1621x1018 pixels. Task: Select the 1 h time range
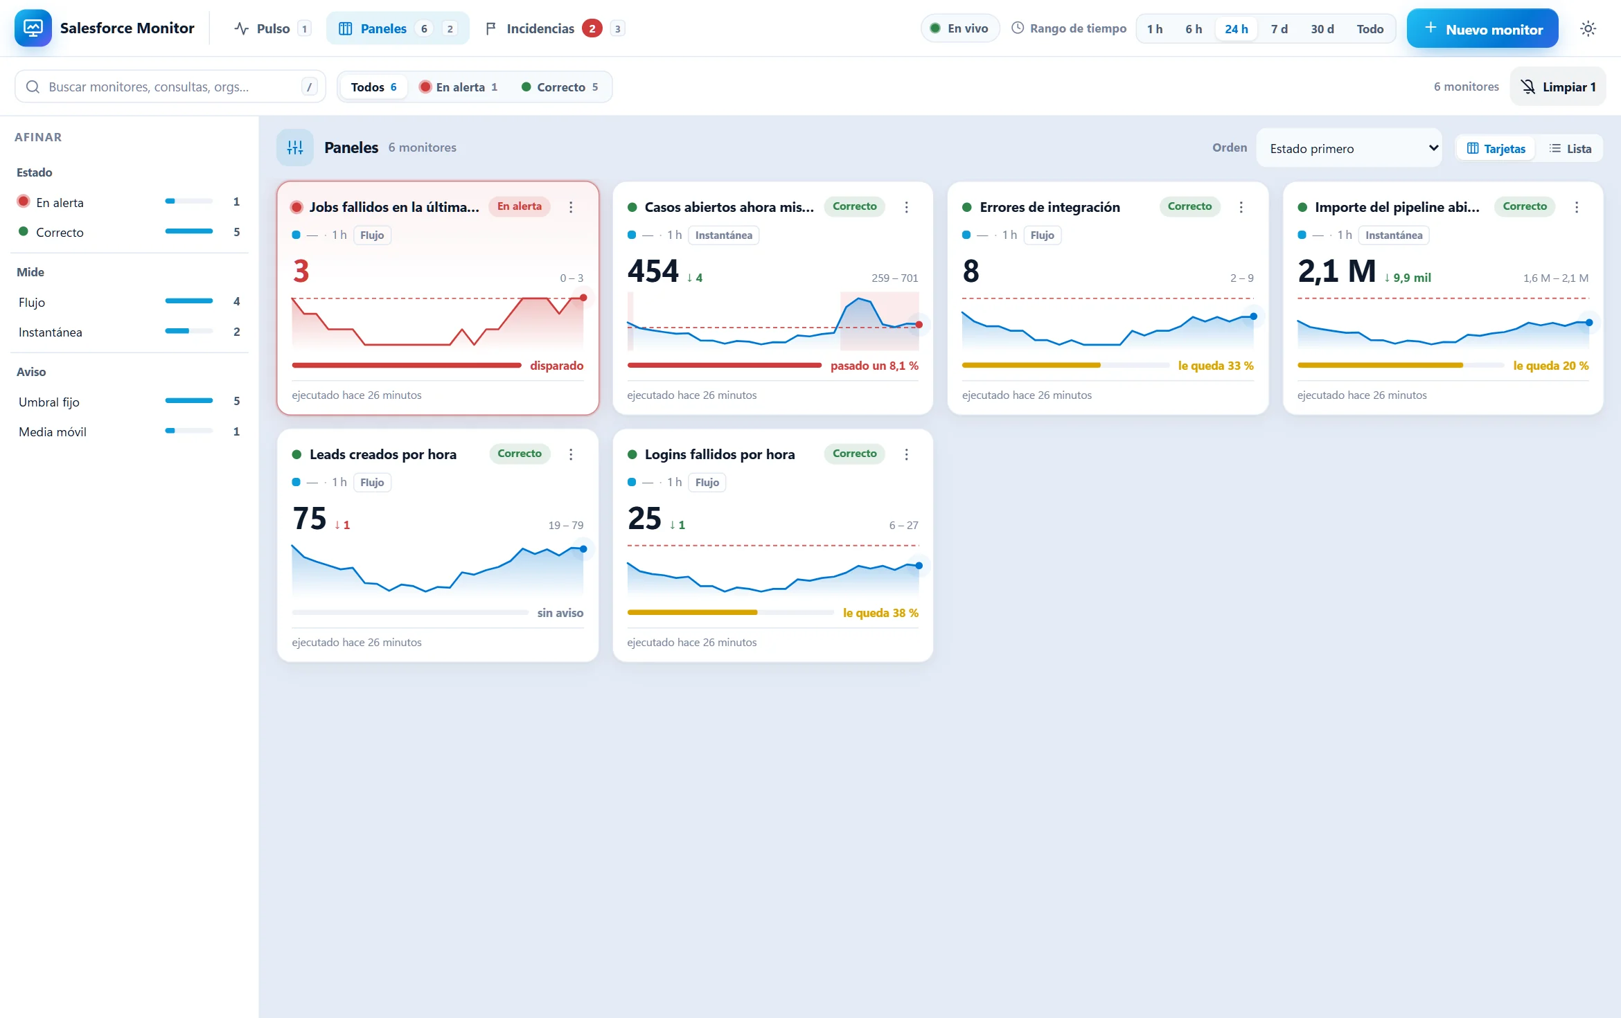(x=1155, y=29)
